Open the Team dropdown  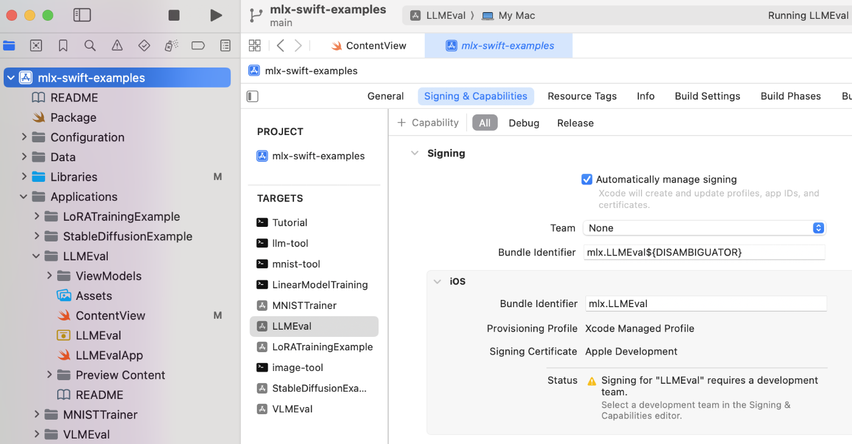[x=704, y=228]
